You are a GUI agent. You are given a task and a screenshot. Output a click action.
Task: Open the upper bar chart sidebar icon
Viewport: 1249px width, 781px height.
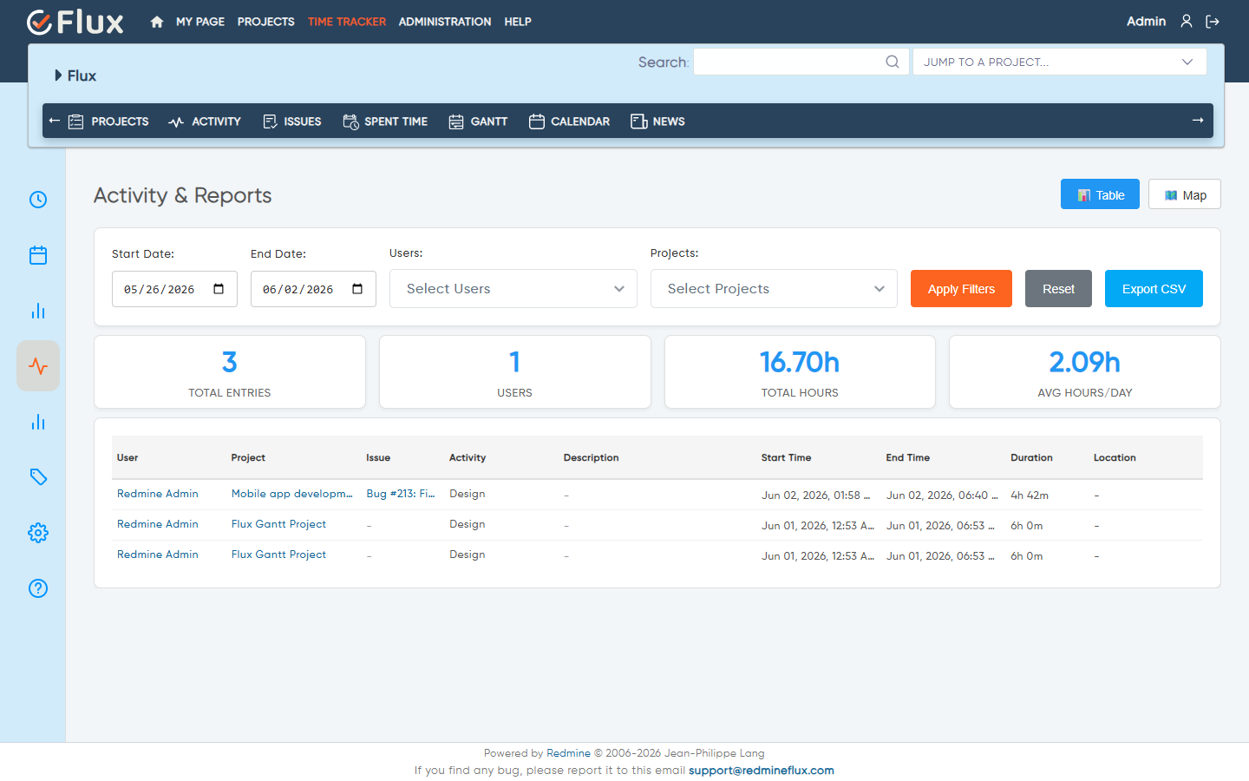tap(38, 311)
